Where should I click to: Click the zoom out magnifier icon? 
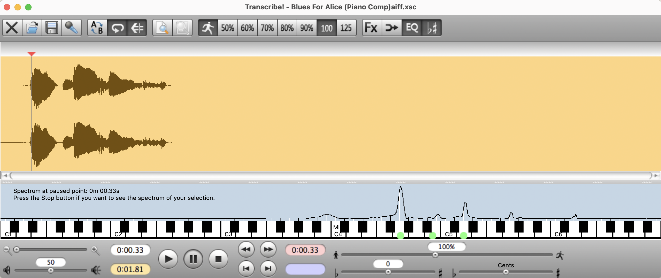[7, 250]
